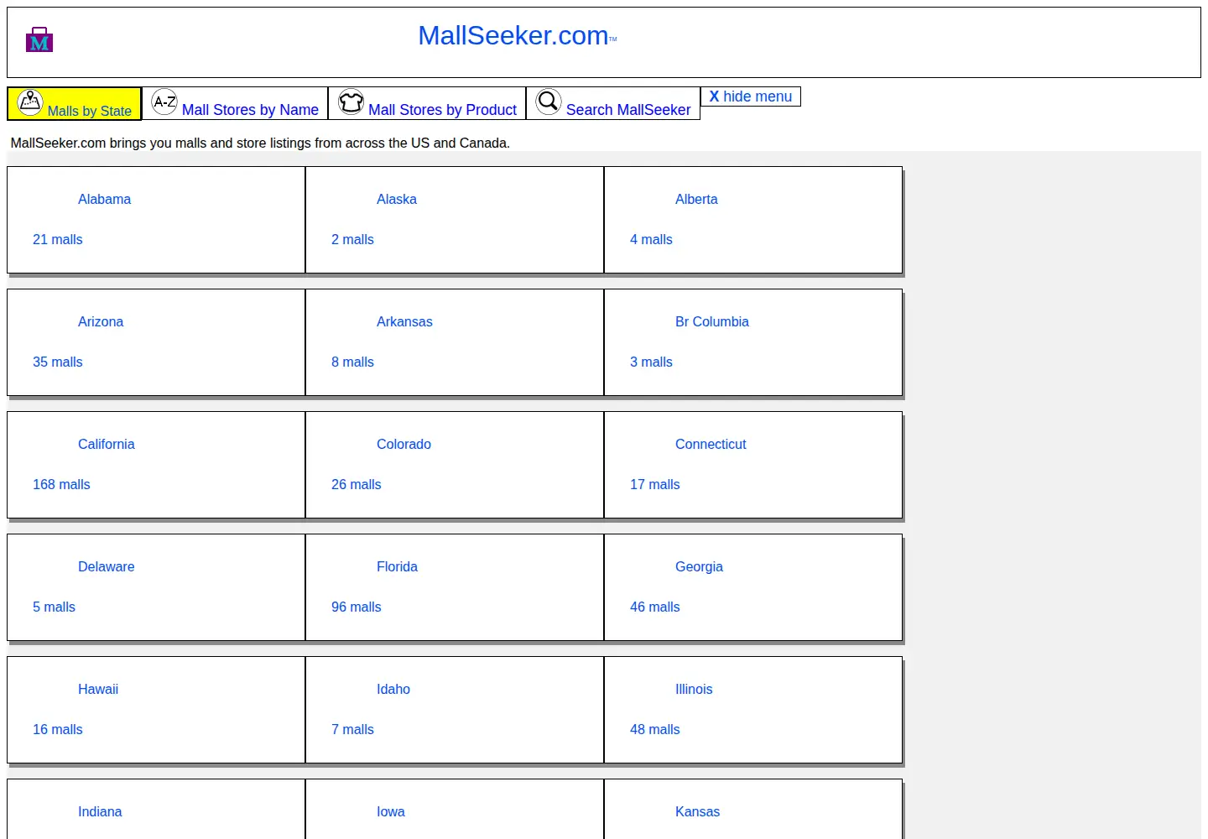The width and height of the screenshot is (1208, 839).
Task: Open the Malls by State tab
Action: point(75,103)
